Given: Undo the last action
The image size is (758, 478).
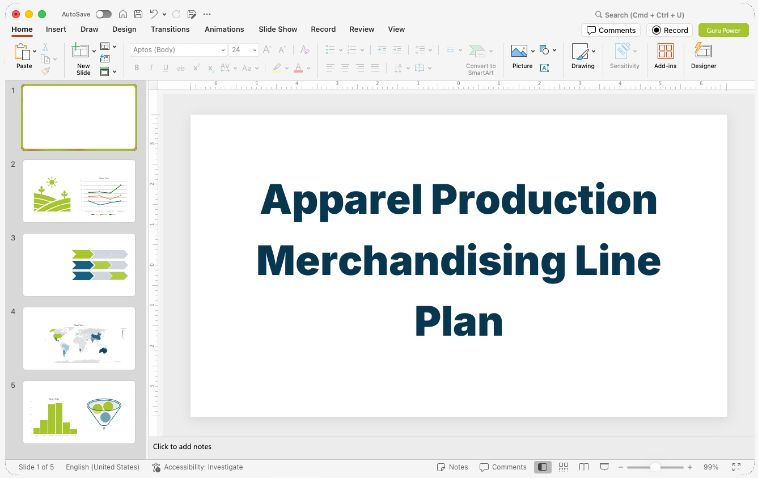Looking at the screenshot, I should tap(154, 14).
